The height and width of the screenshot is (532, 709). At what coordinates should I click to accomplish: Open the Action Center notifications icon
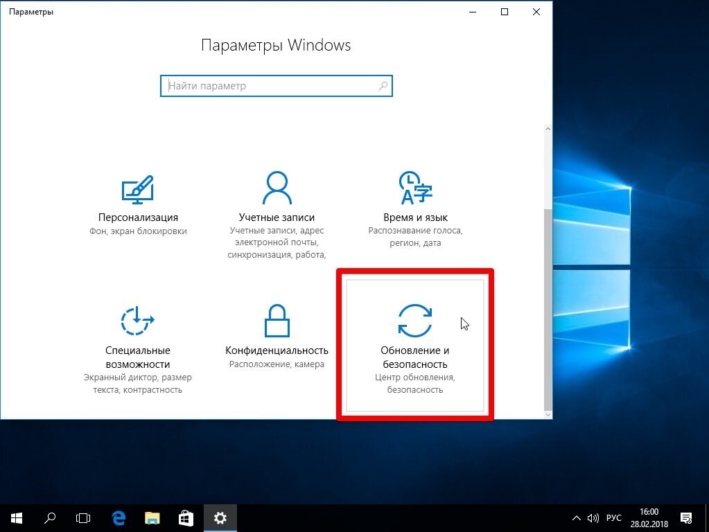[686, 518]
